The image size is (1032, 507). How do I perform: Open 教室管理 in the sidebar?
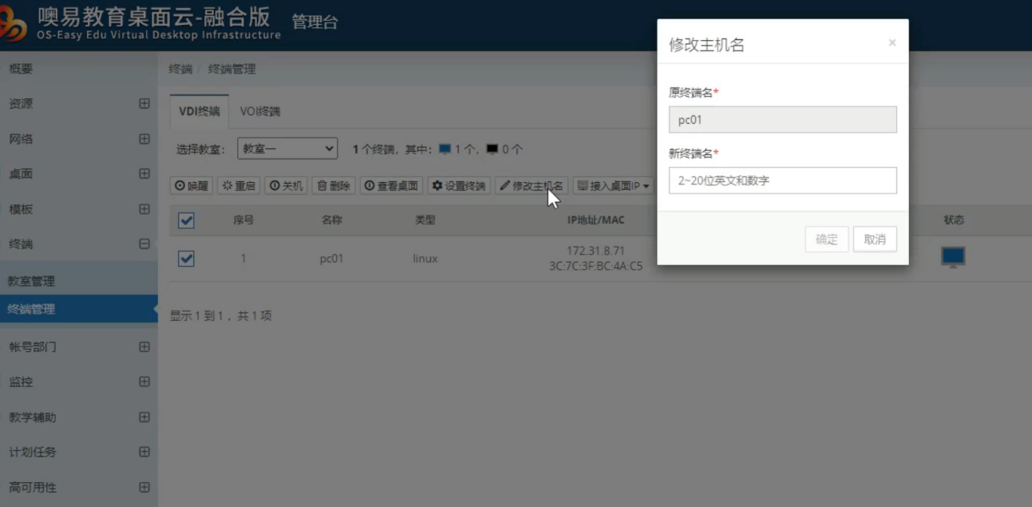pyautogui.click(x=32, y=281)
